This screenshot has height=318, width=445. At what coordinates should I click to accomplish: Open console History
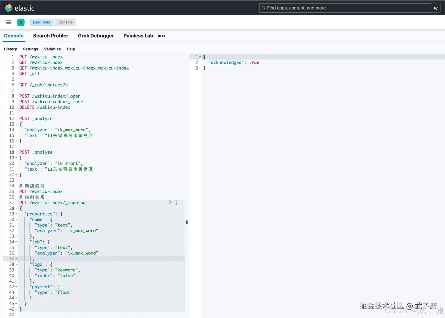(10, 49)
